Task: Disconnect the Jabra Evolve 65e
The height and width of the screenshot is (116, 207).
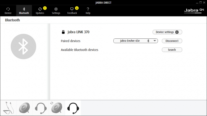Action: click(x=172, y=41)
